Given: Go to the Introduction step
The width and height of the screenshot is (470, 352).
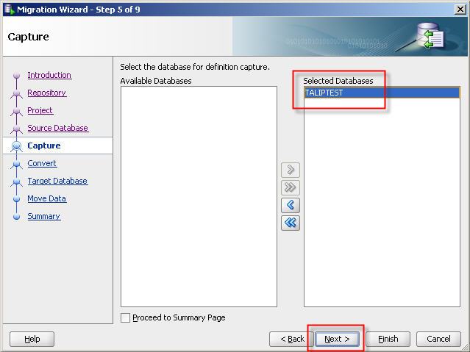Looking at the screenshot, I should click(49, 75).
